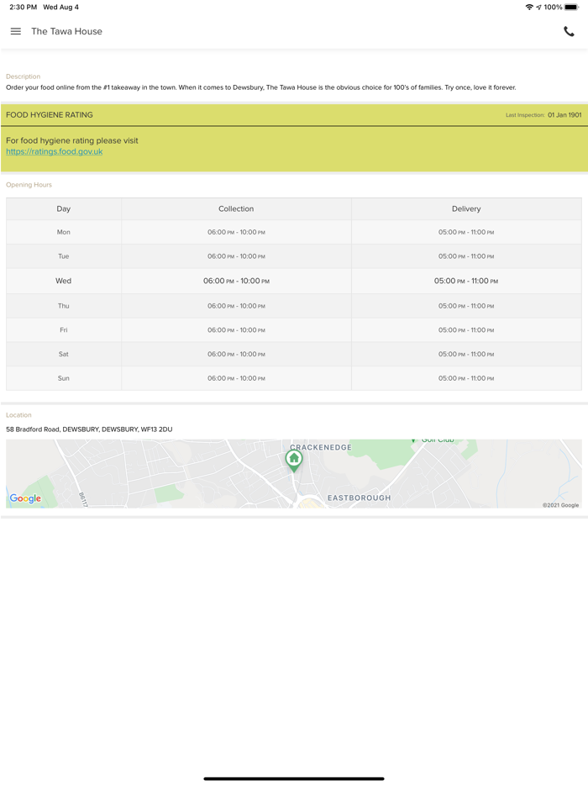588x785 pixels.
Task: Select the Mon row day cell
Action: pyautogui.click(x=64, y=232)
